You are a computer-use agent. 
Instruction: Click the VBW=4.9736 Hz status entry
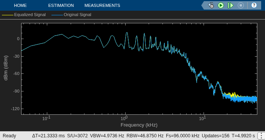(107, 136)
